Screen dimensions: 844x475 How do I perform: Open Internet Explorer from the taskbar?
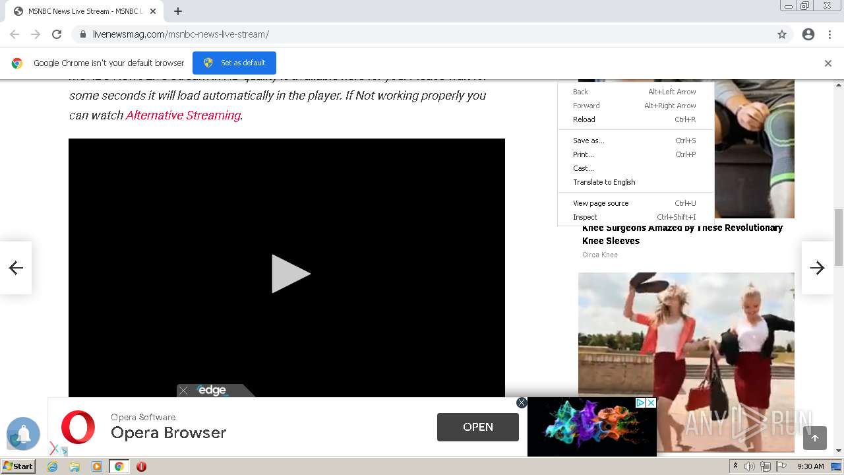tap(53, 466)
